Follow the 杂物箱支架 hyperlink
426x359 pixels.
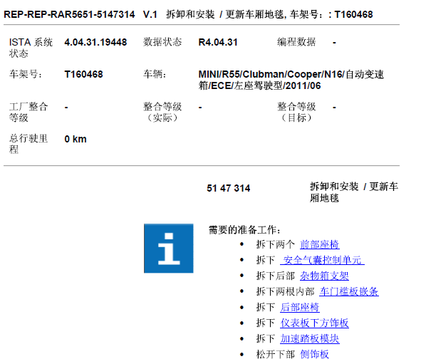(x=324, y=276)
